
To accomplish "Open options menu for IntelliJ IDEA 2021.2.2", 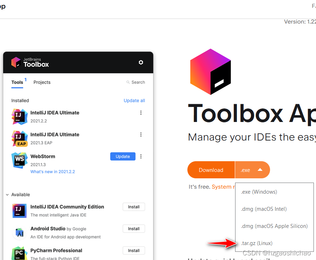I will (141, 113).
